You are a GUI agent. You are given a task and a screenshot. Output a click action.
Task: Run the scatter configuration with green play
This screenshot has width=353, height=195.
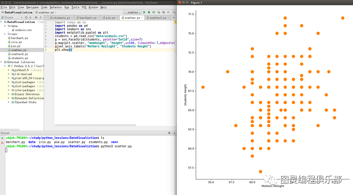coord(144,12)
